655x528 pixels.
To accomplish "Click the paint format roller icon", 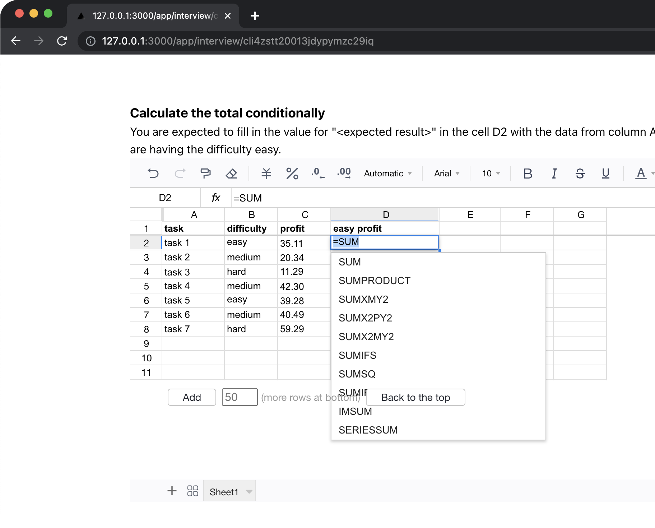I will pos(205,173).
